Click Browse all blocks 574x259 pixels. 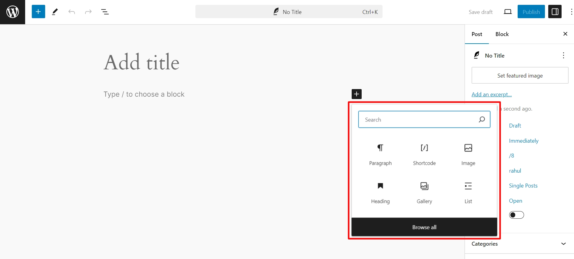424,227
